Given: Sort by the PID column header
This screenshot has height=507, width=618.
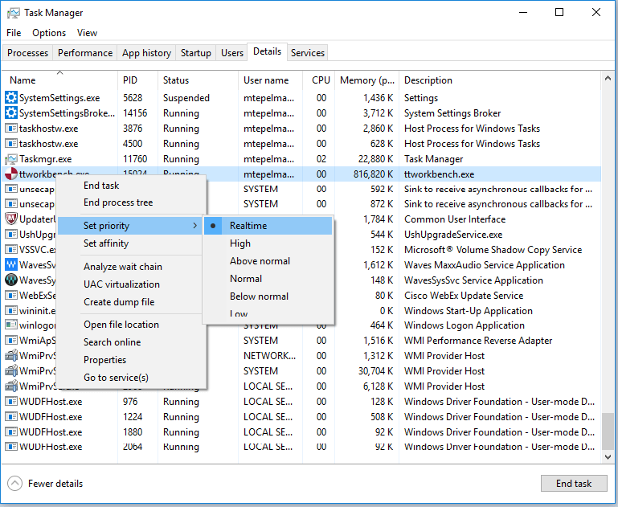Looking at the screenshot, I should [138, 80].
